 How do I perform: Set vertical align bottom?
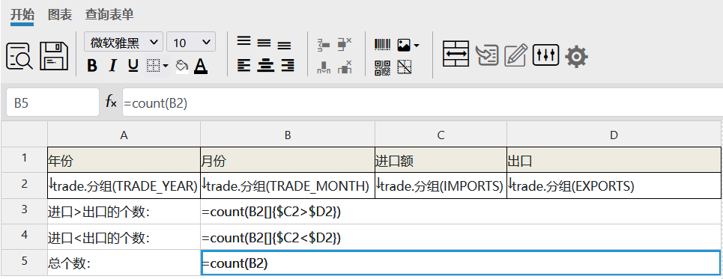284,45
